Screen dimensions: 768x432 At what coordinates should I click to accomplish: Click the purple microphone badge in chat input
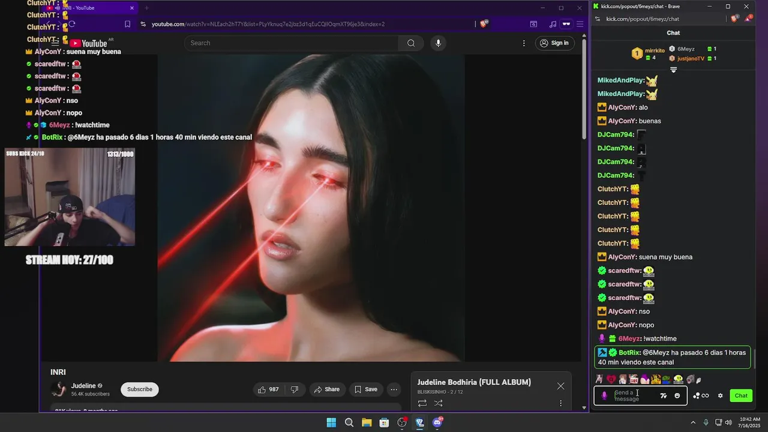[x=604, y=395]
